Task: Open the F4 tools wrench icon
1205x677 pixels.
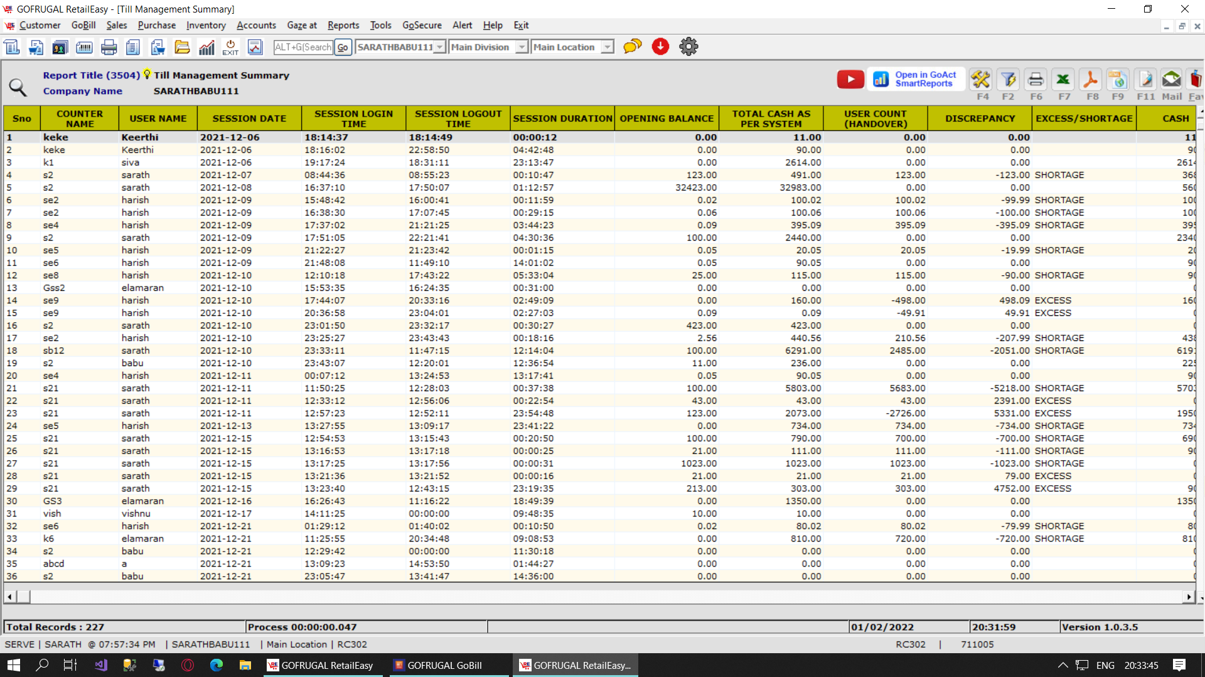Action: [x=980, y=80]
